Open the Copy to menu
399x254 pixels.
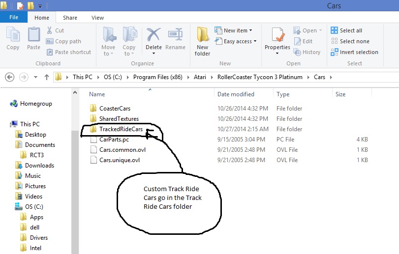tap(129, 41)
